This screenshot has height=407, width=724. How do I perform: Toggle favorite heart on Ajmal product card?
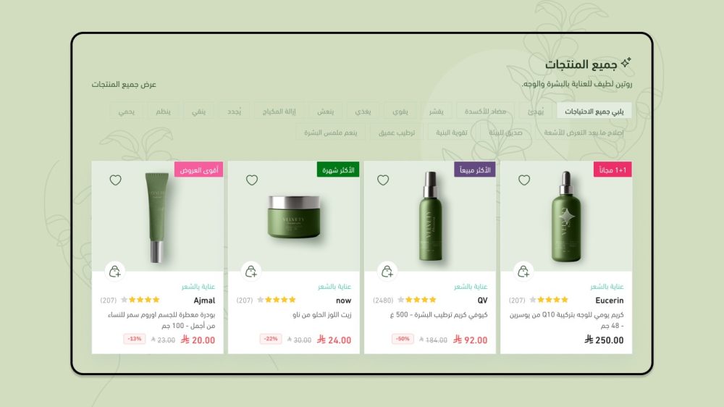[115, 180]
